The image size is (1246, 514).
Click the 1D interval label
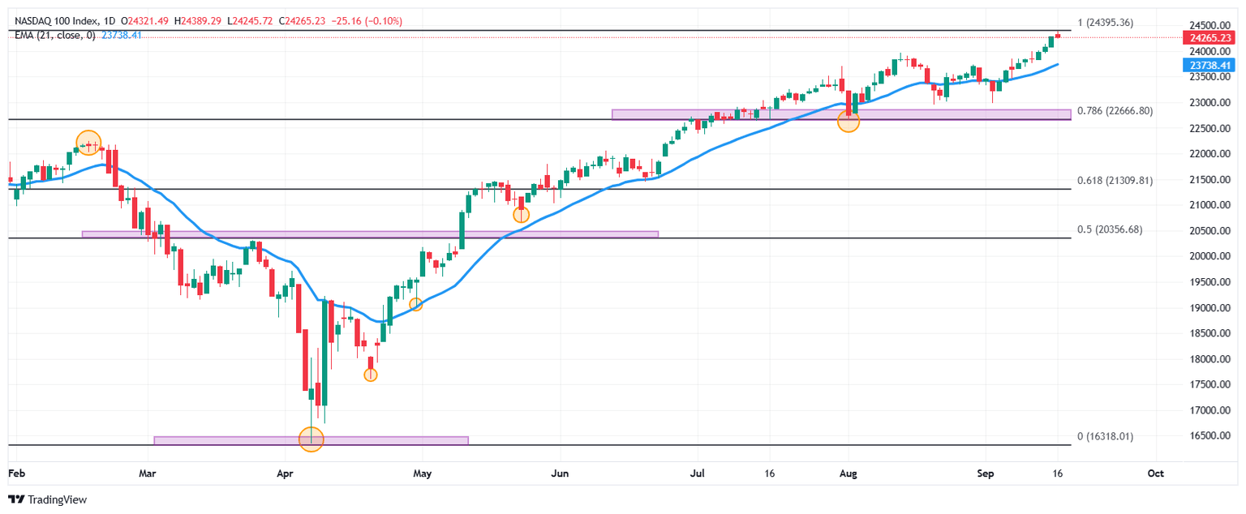point(108,20)
